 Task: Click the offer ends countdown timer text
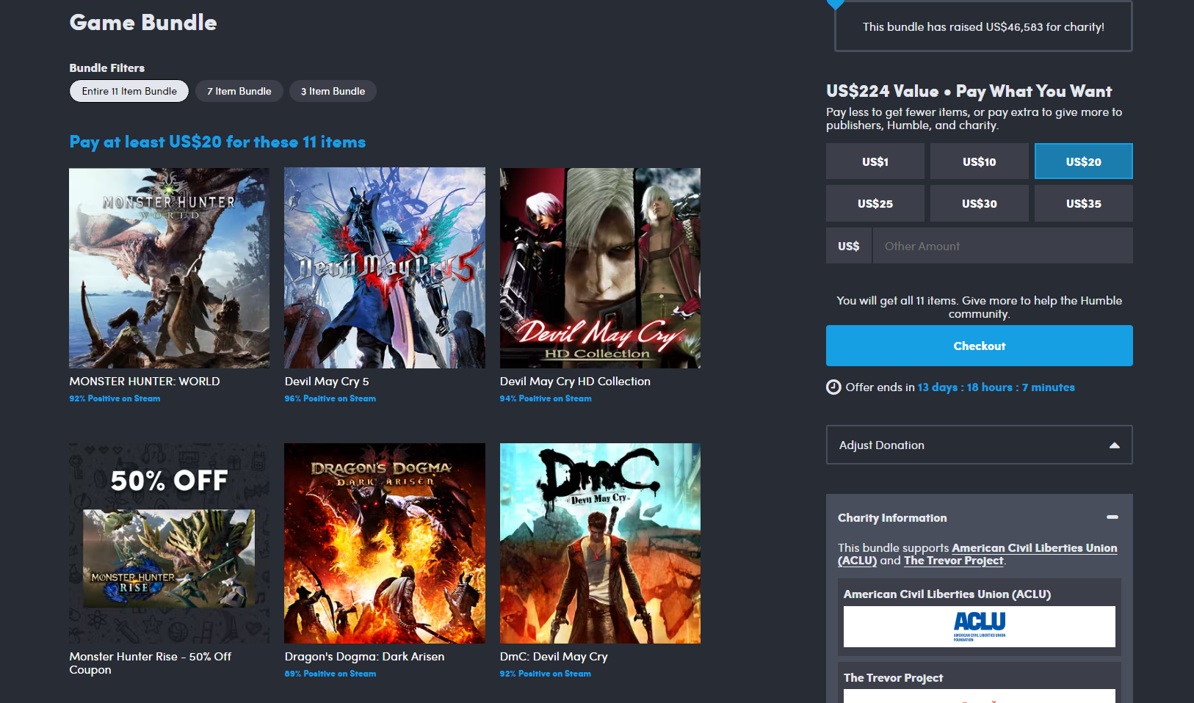[996, 387]
